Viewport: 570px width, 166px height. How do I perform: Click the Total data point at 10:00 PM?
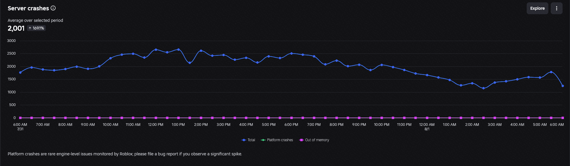point(382,65)
